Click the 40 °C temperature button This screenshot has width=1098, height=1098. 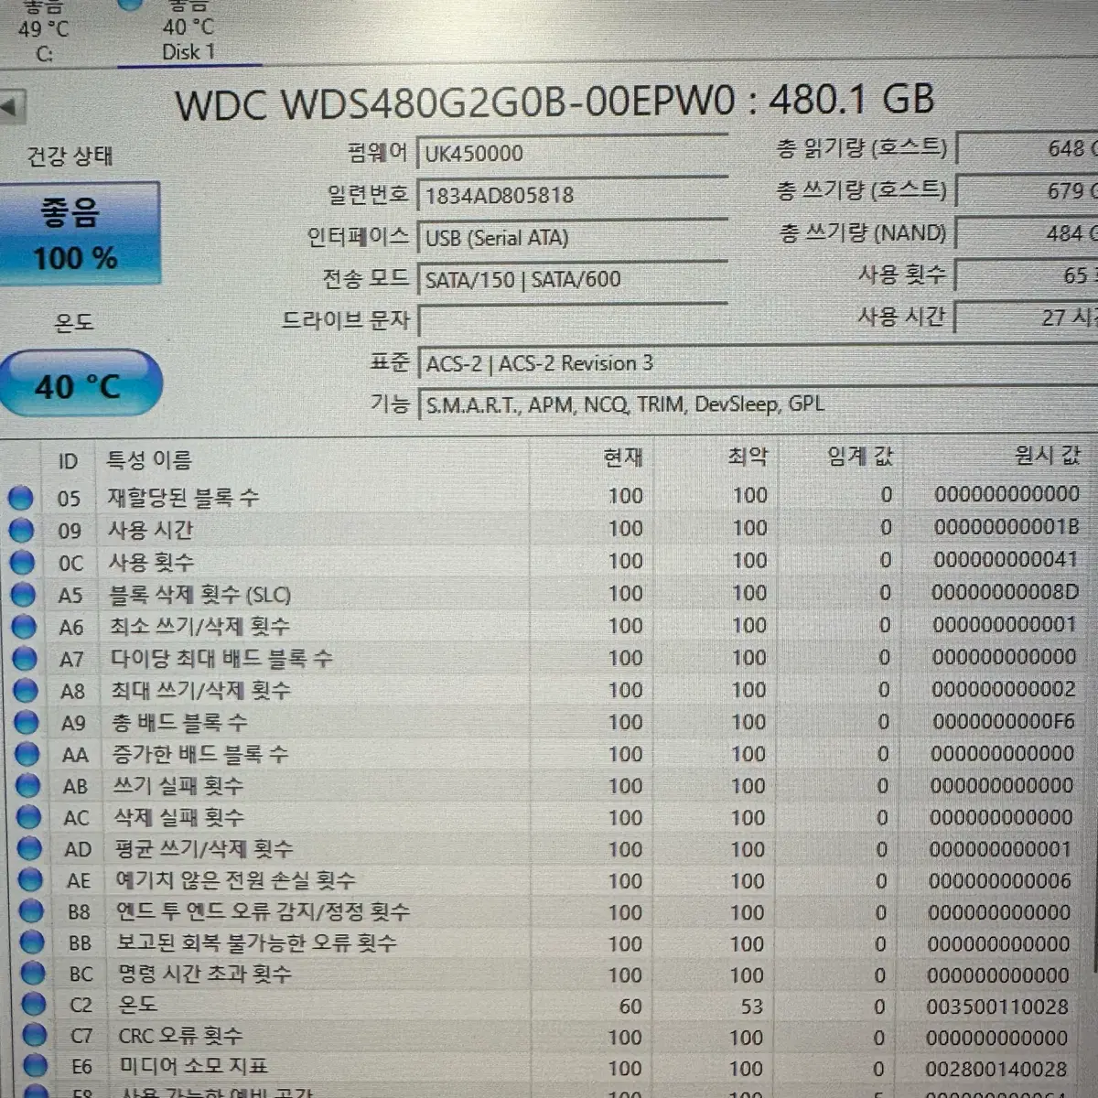(x=80, y=385)
